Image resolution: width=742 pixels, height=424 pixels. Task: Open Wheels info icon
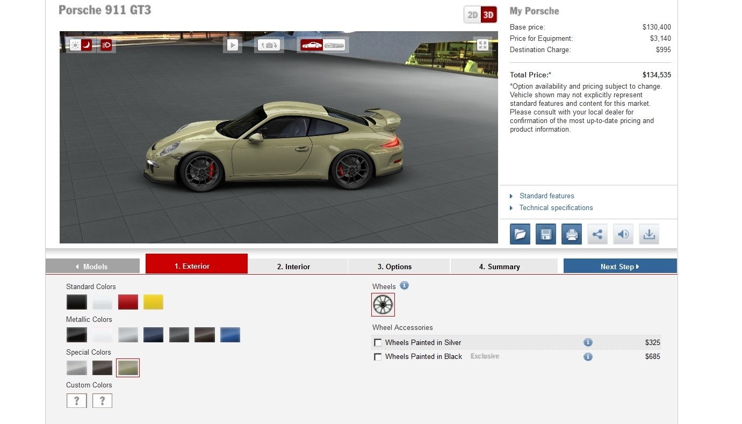[404, 286]
